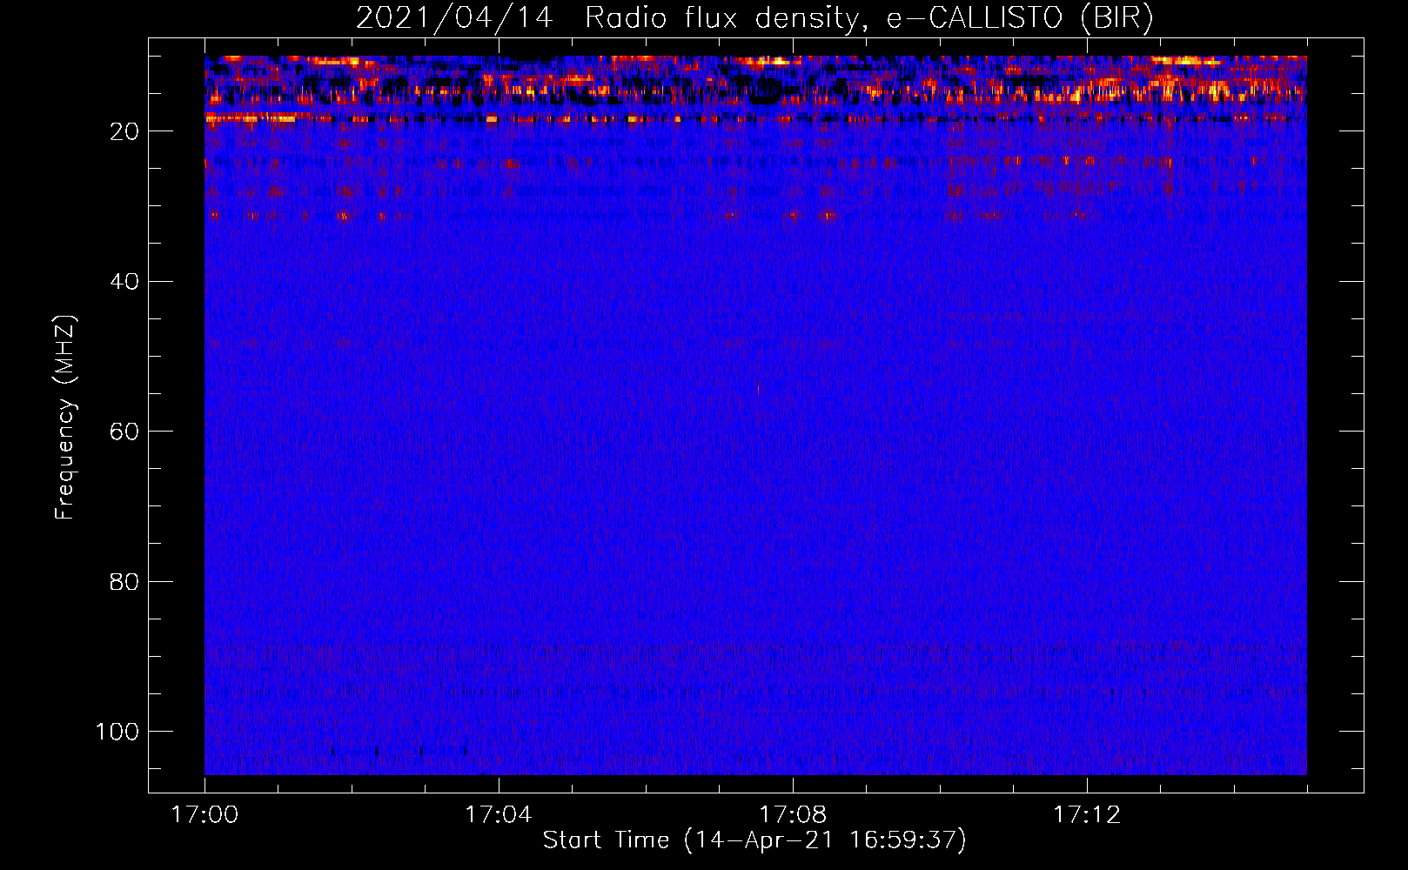Screen dimensions: 1408x870
Task: Click the 100 frequency tick label
Action: [x=117, y=732]
